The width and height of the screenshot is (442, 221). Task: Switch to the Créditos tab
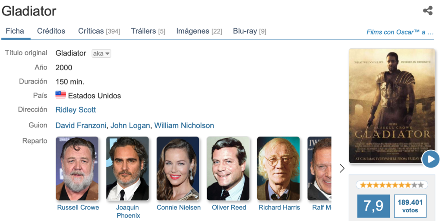[x=51, y=31]
